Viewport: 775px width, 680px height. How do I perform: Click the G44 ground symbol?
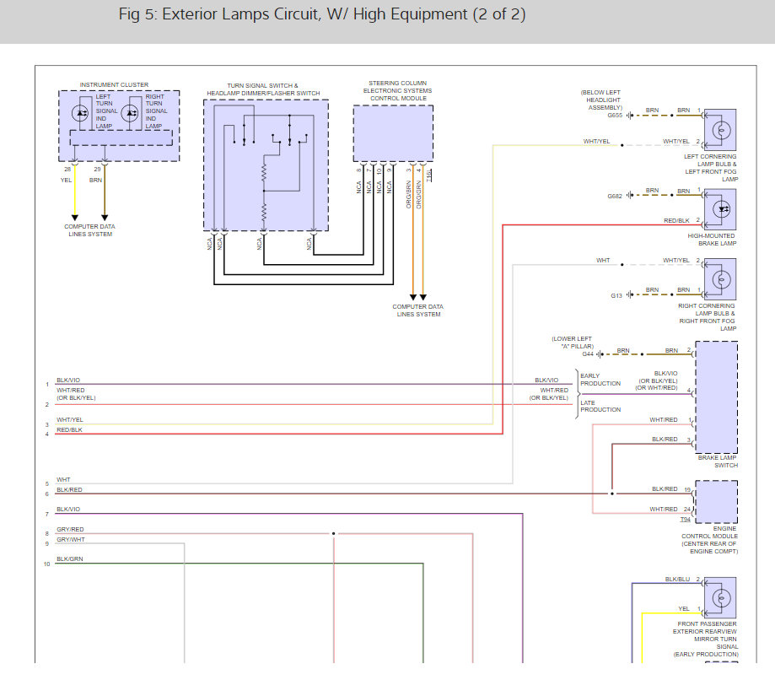coord(600,354)
